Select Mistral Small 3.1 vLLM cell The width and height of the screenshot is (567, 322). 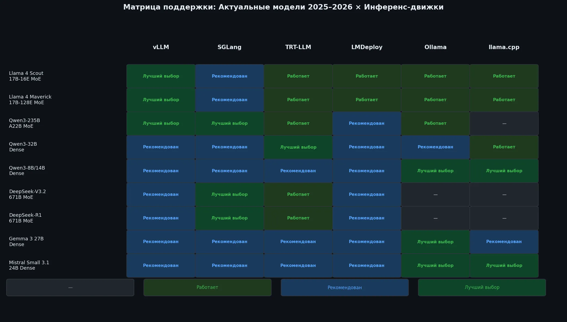point(161,265)
